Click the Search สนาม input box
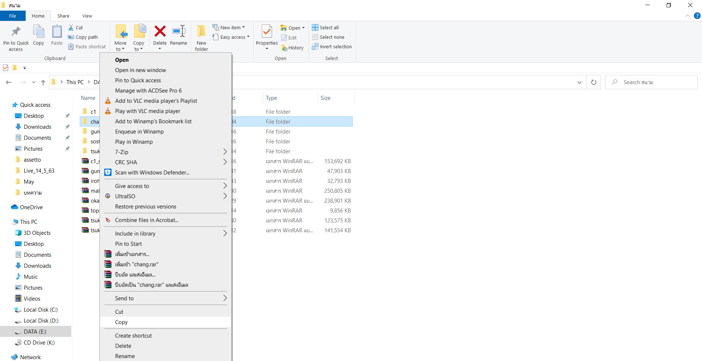This screenshot has height=361, width=702. pos(651,82)
